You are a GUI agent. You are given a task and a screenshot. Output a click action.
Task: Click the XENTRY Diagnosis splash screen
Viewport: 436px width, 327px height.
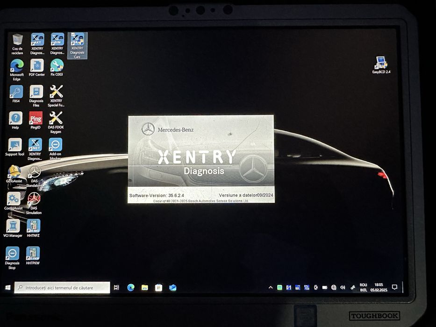pos(201,159)
